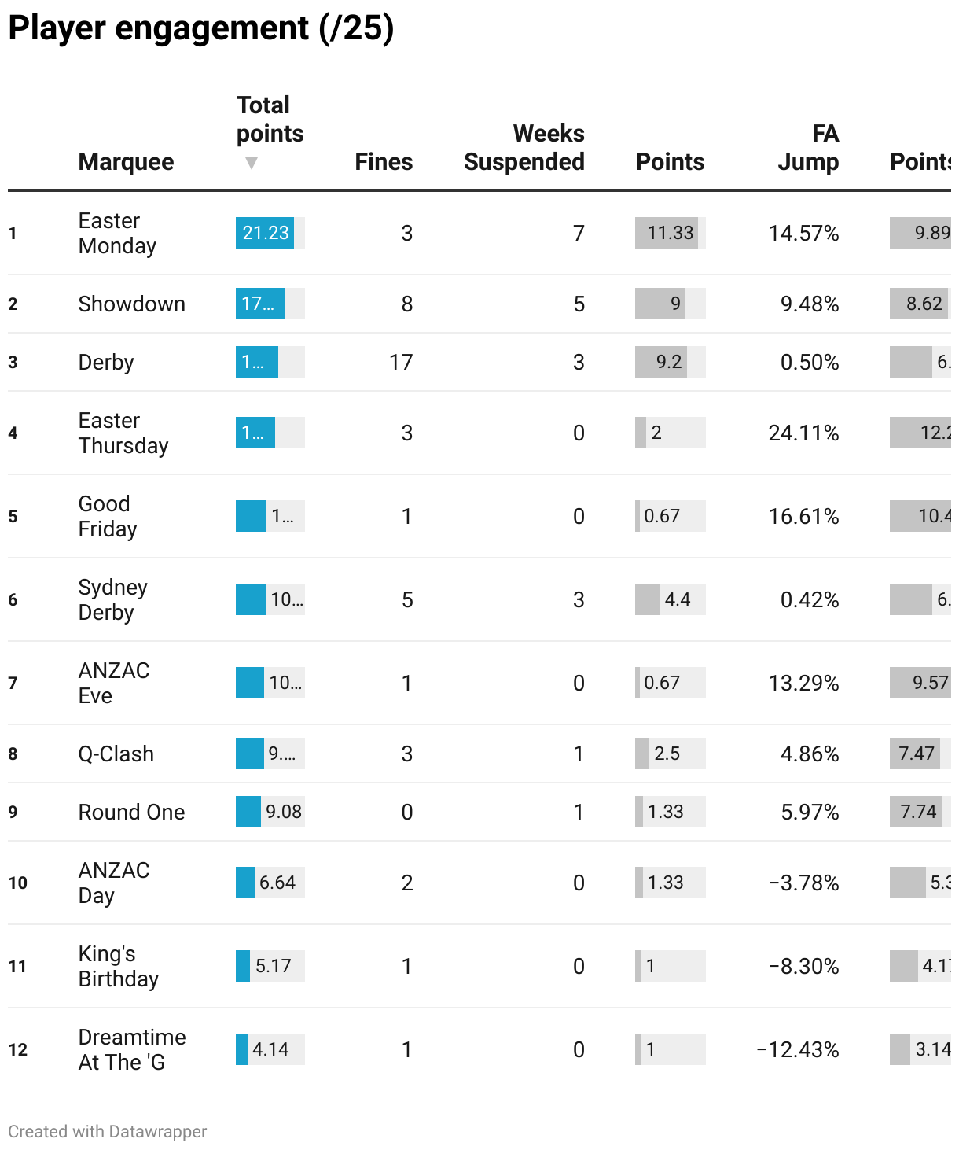Click Q-Clash's 2.5 points bar
The width and height of the screenshot is (959, 1150).
click(x=671, y=754)
